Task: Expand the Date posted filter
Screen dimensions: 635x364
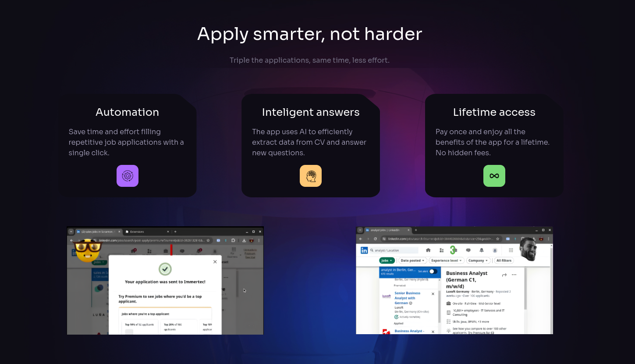Action: pyautogui.click(x=413, y=261)
